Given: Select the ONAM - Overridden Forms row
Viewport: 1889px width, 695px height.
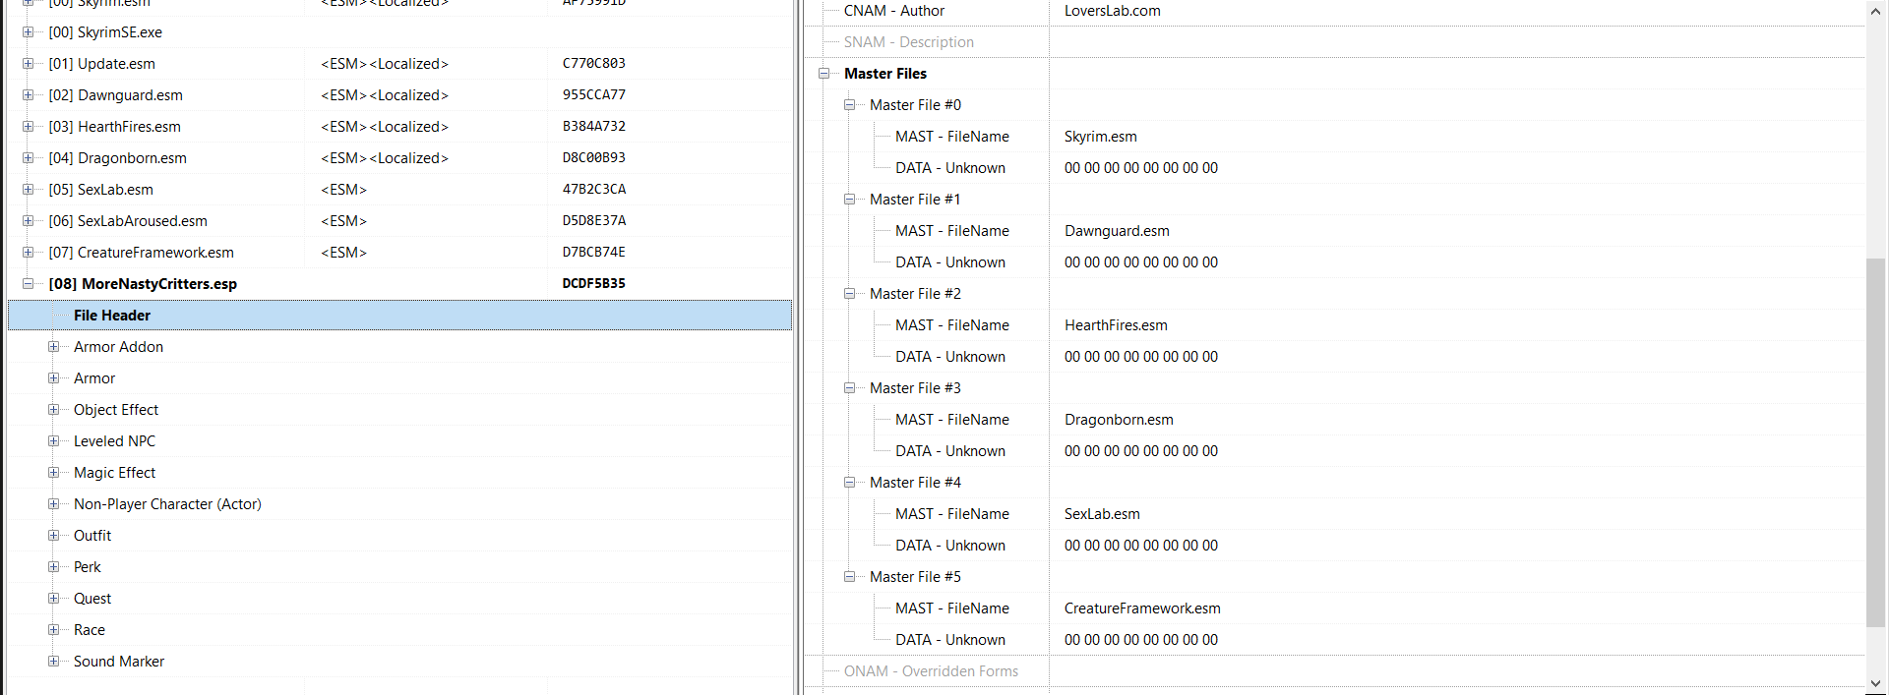Looking at the screenshot, I should point(1334,671).
